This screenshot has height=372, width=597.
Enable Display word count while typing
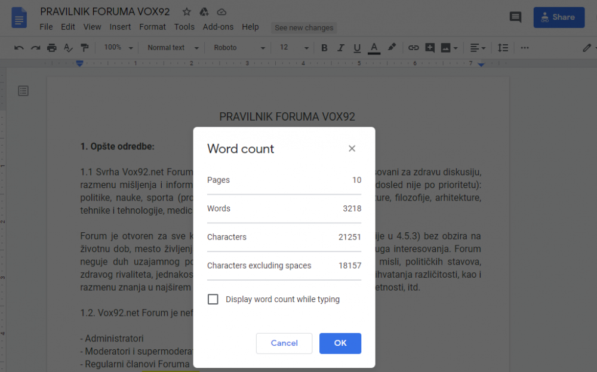tap(213, 299)
